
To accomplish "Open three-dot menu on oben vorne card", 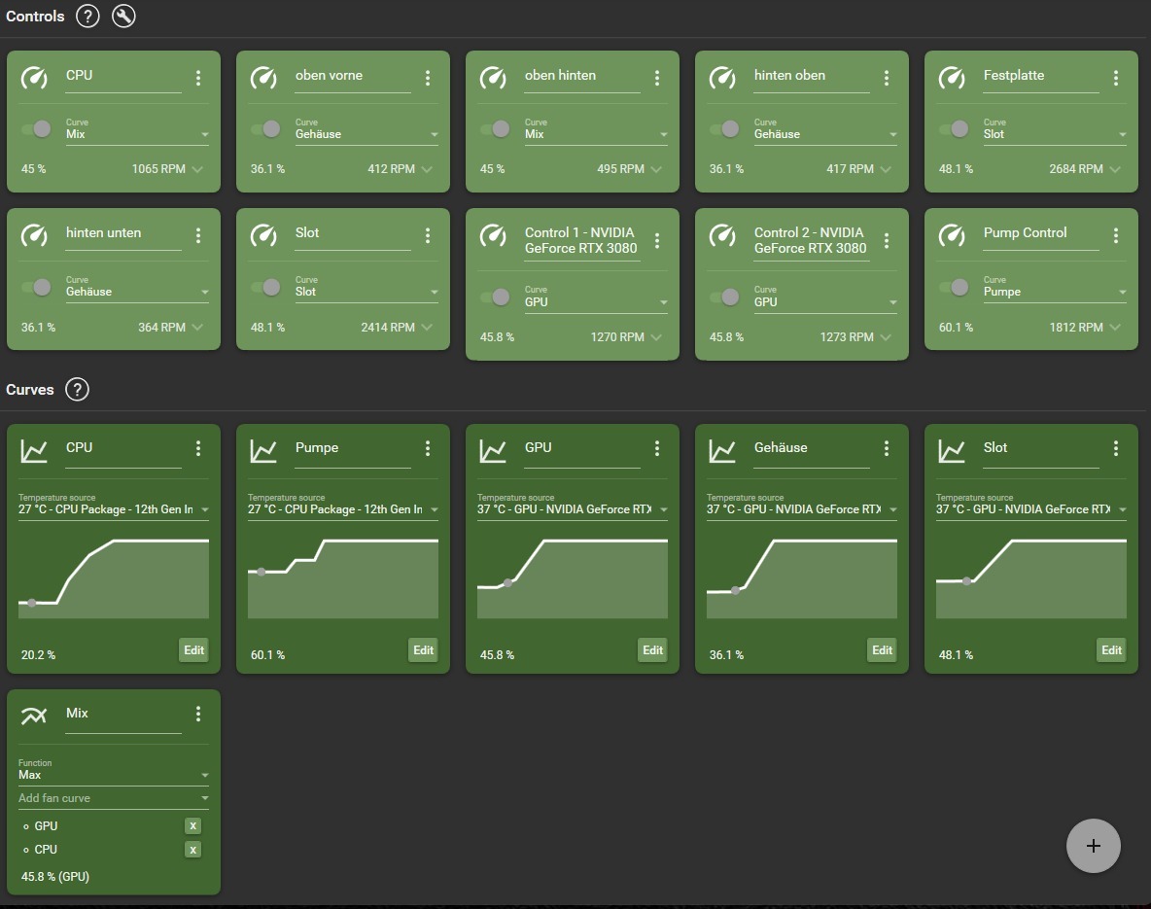I will coord(428,78).
